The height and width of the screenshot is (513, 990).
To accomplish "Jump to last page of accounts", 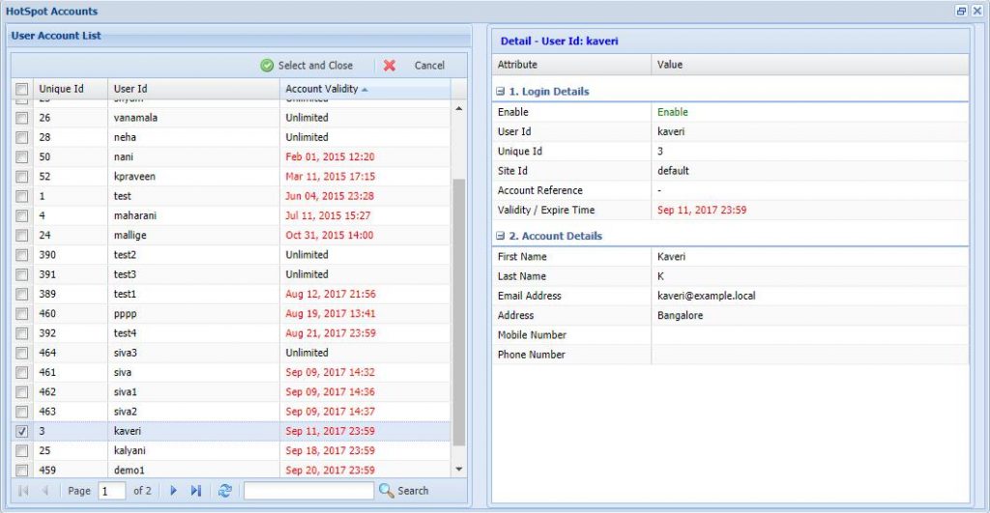I will (x=196, y=491).
